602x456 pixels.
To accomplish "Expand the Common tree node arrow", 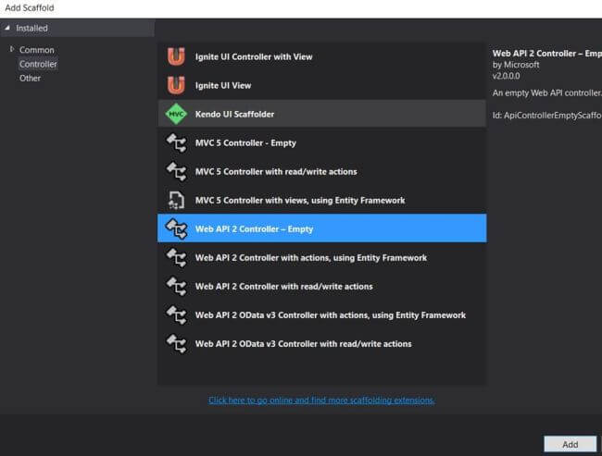I will pos(11,49).
